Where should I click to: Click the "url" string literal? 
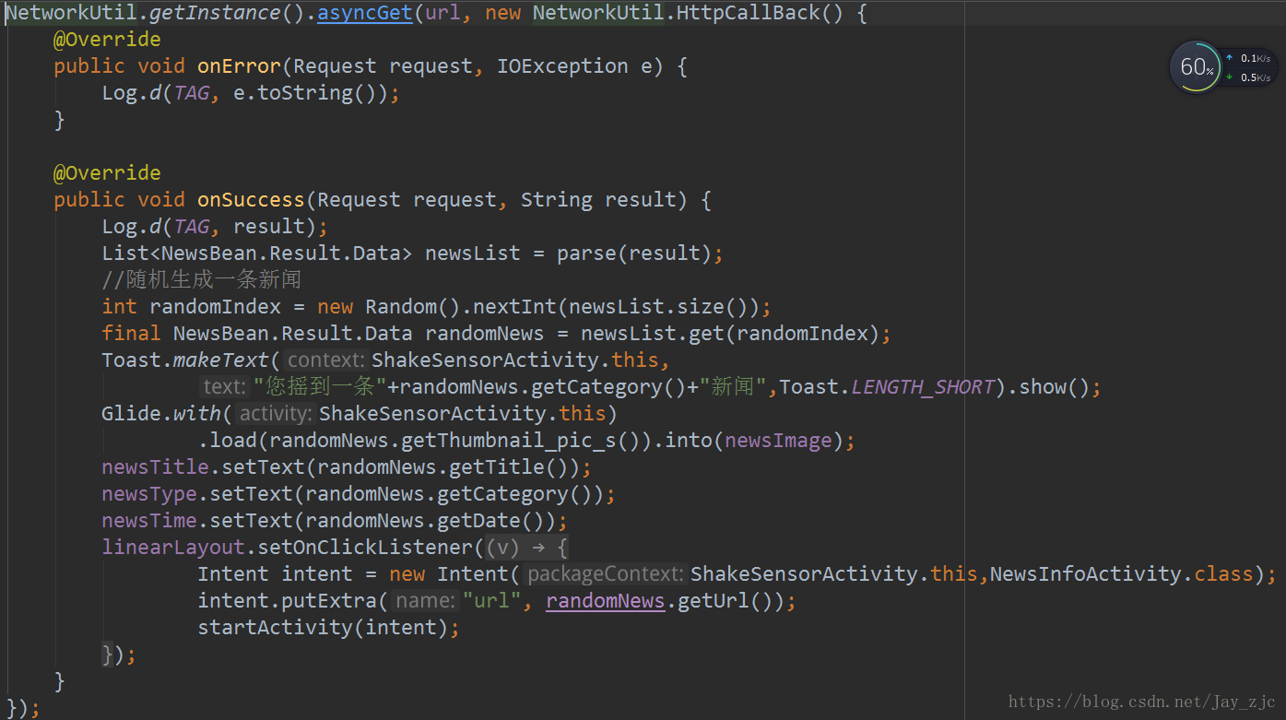coord(491,601)
